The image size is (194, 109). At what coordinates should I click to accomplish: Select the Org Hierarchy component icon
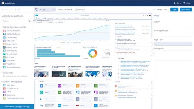[x=4, y=88]
